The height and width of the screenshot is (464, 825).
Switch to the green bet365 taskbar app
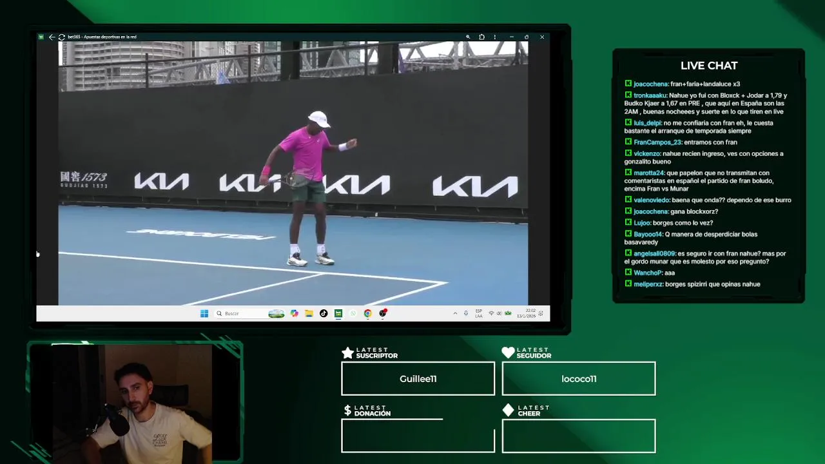pyautogui.click(x=338, y=313)
